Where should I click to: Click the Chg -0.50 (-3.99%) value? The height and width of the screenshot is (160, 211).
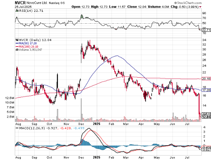point(185,7)
